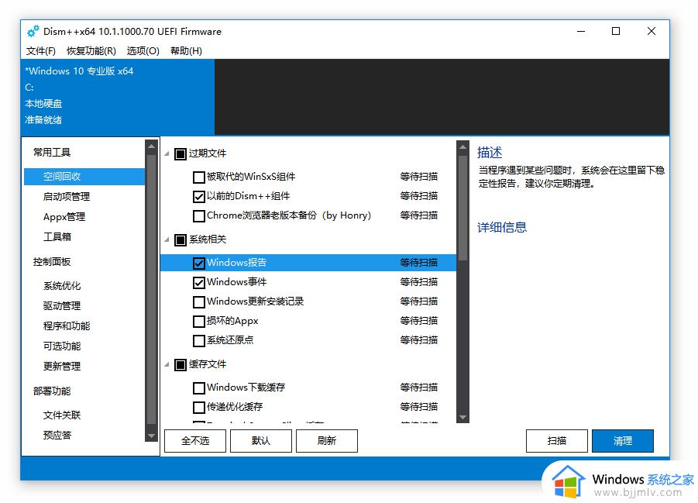
Task: Maximize the Dism++ window
Action: pyautogui.click(x=616, y=31)
